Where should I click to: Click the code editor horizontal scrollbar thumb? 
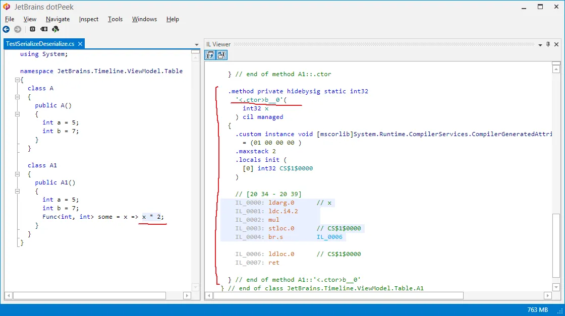[x=89, y=296]
